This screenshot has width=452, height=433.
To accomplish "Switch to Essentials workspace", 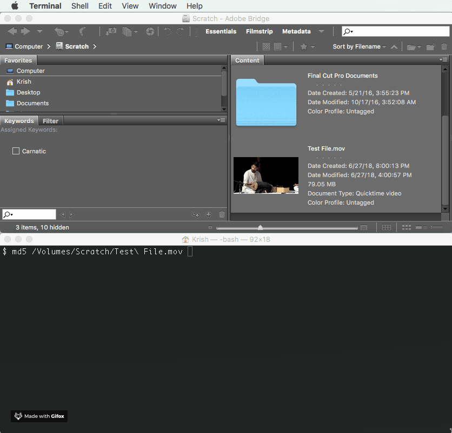I will pos(221,31).
